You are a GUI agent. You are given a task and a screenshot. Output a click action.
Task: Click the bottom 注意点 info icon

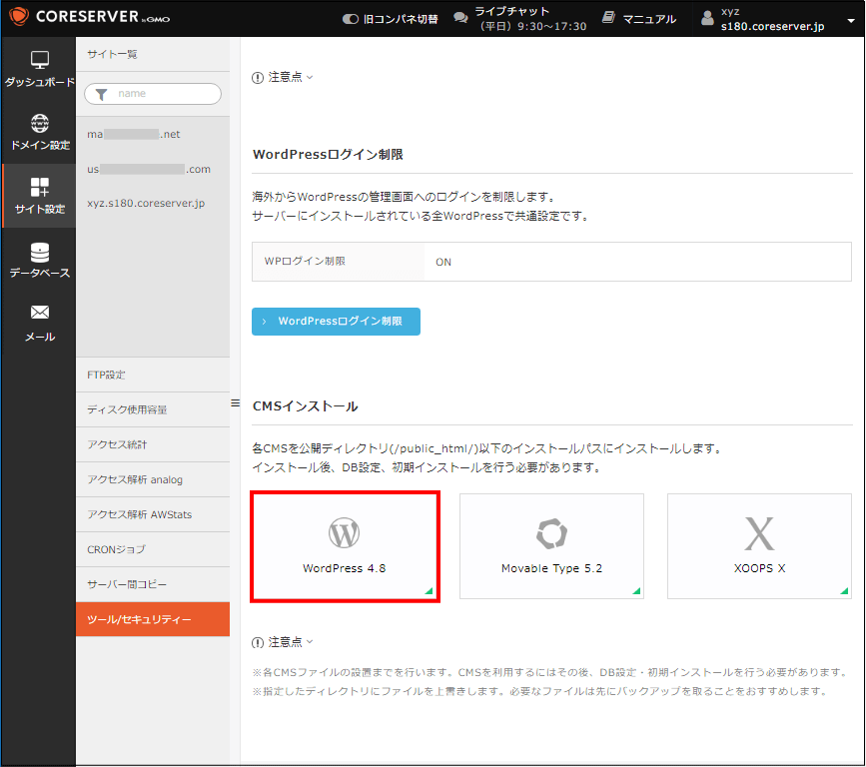click(258, 643)
